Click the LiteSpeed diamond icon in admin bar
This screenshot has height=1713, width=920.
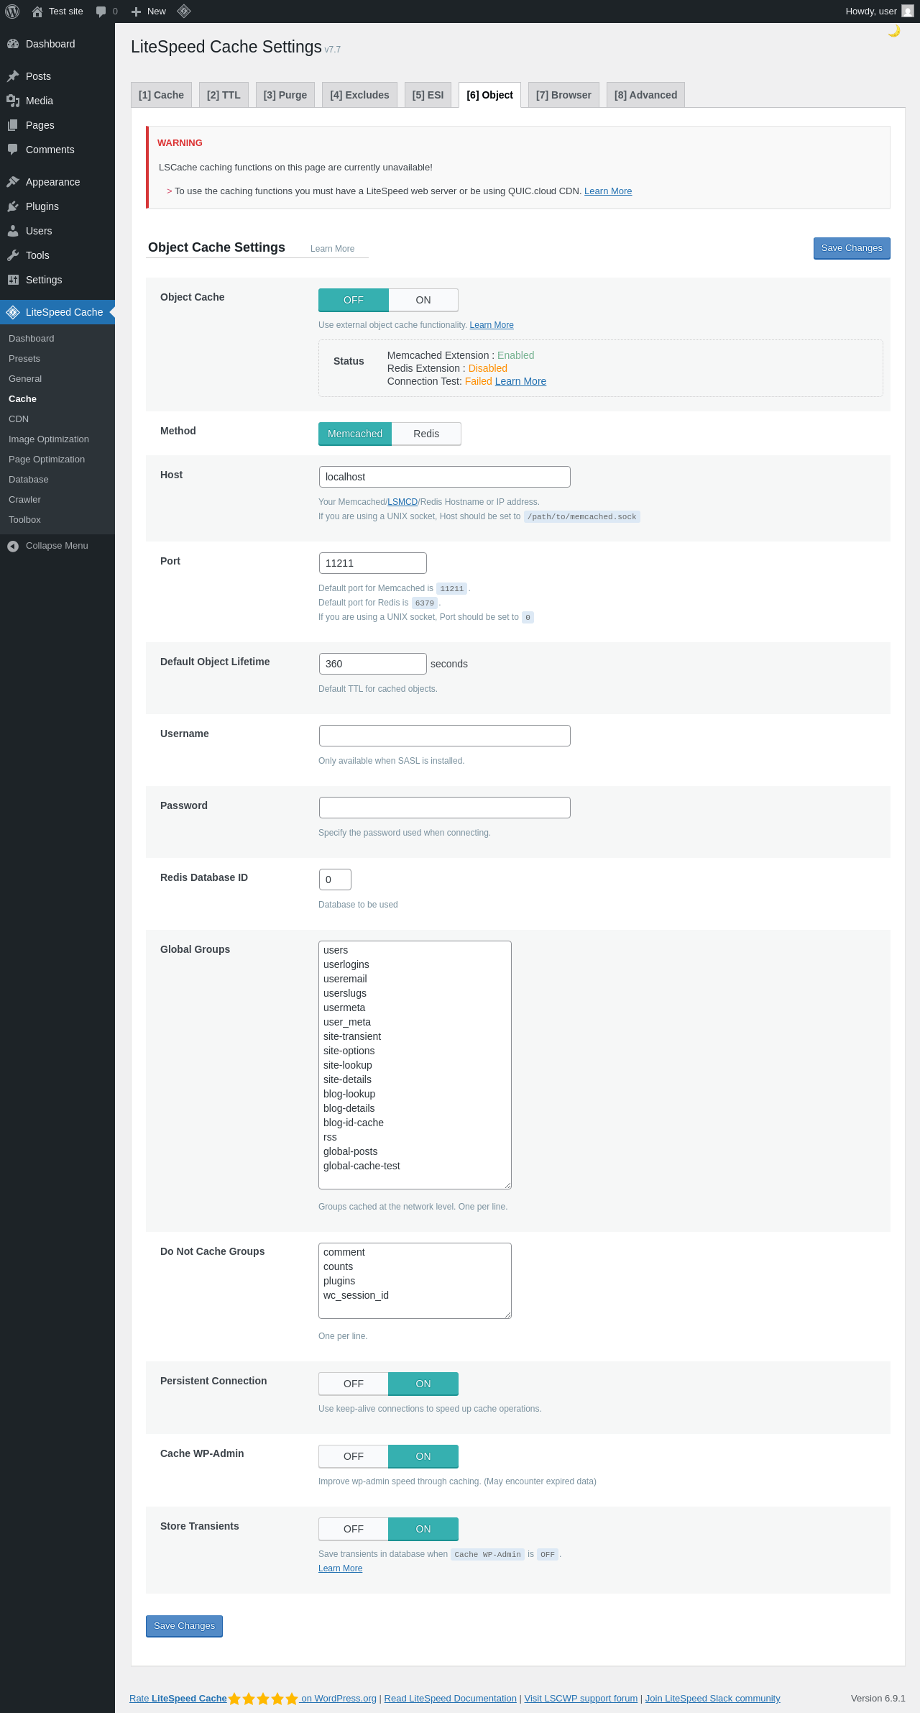184,11
